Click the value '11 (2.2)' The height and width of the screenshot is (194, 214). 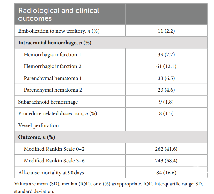point(166,31)
